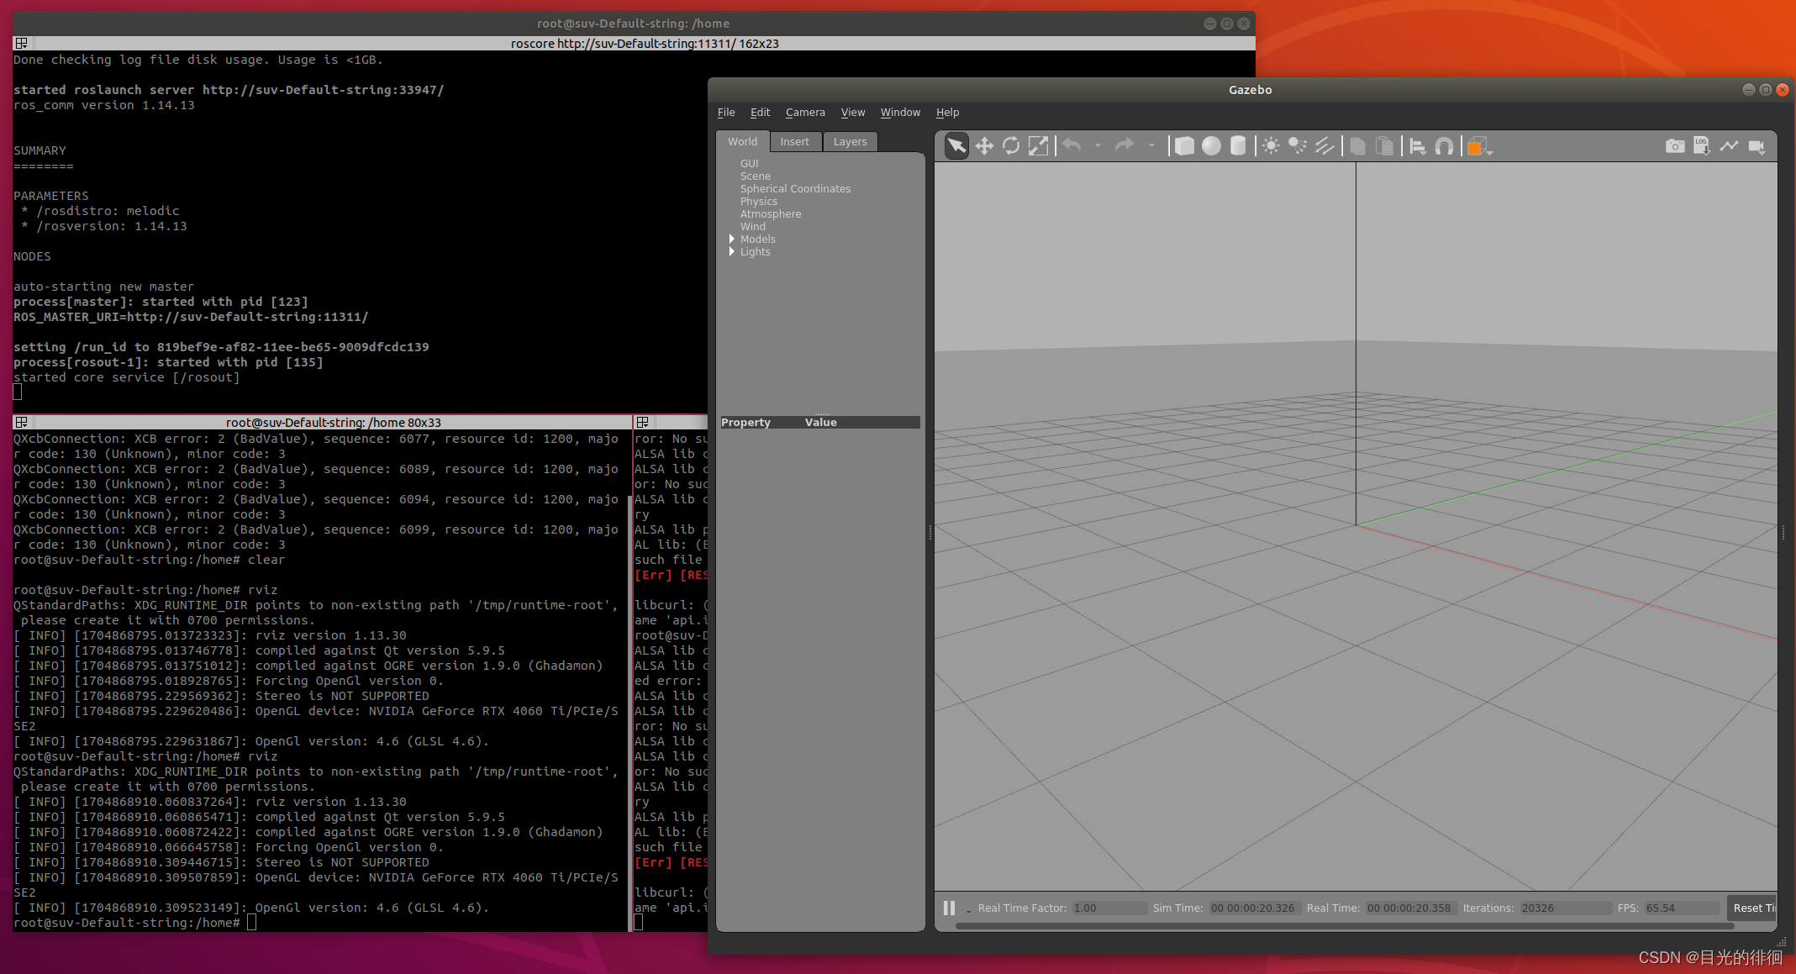Pause the simulation
The width and height of the screenshot is (1796, 974).
pyautogui.click(x=949, y=908)
